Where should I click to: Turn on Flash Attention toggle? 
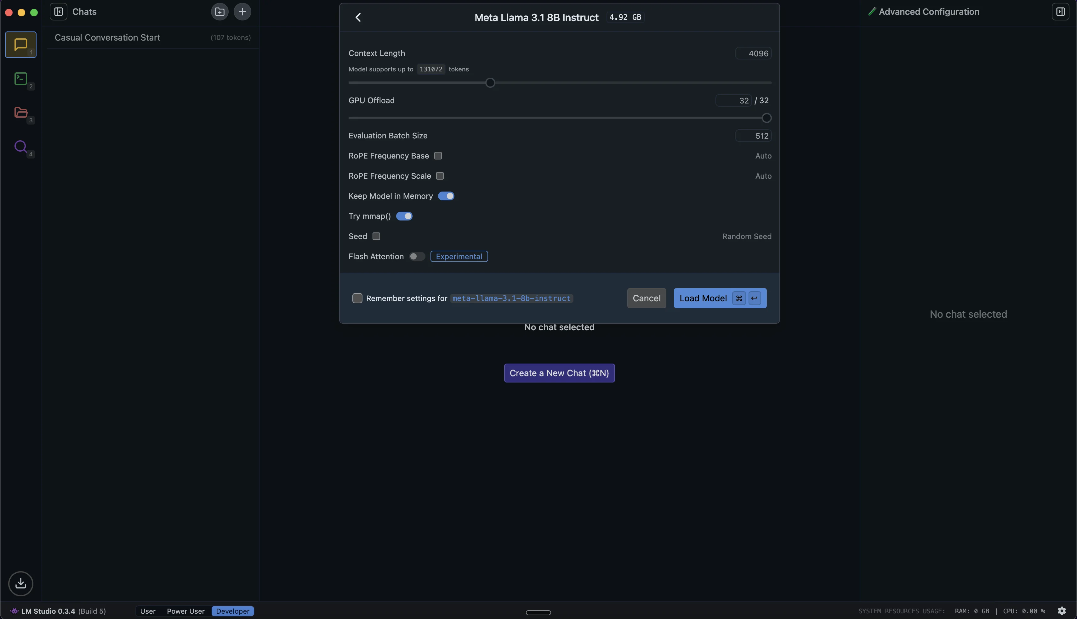(x=417, y=256)
